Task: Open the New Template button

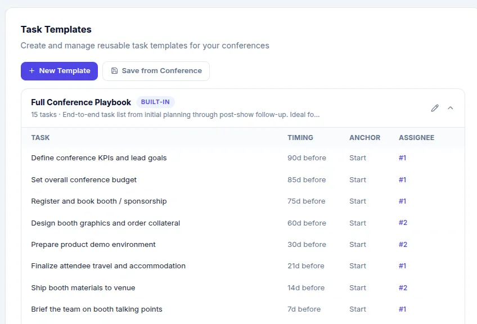Action: 59,71
